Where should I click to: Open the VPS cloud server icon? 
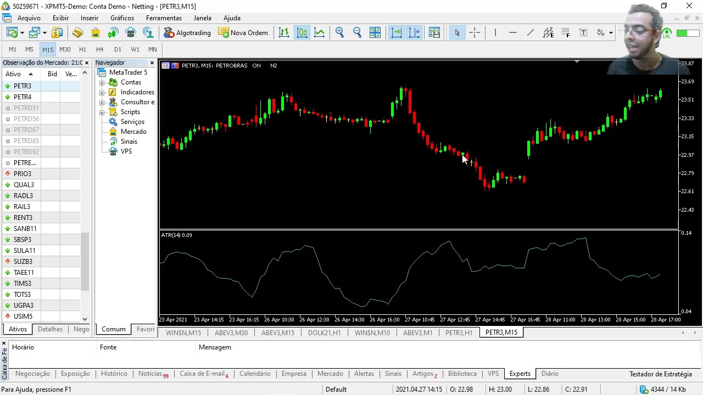point(130,33)
